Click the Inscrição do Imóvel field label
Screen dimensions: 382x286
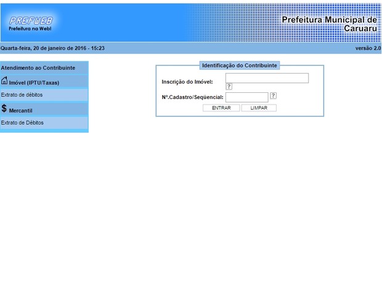[187, 81]
